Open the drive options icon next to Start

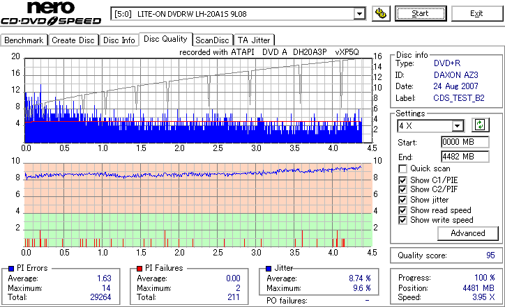click(381, 13)
